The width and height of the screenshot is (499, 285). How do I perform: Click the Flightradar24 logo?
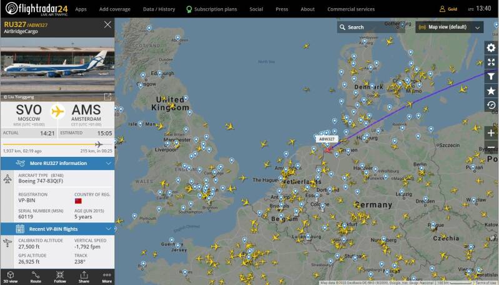(37, 9)
